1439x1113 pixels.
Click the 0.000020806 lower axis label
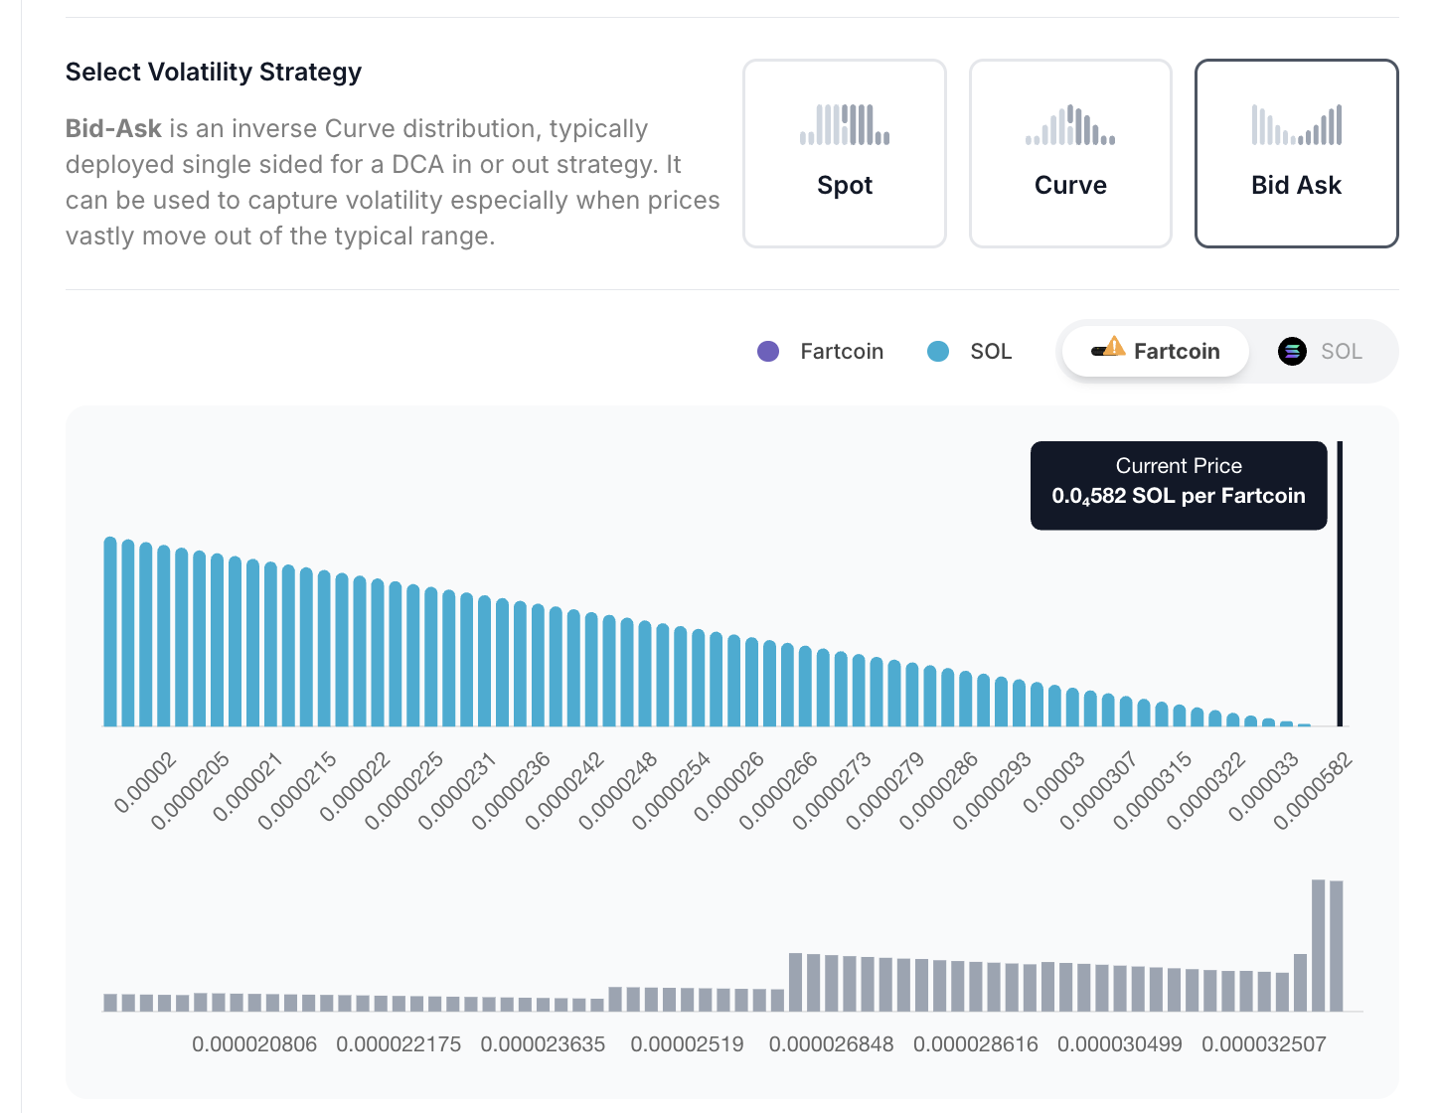(x=254, y=1044)
